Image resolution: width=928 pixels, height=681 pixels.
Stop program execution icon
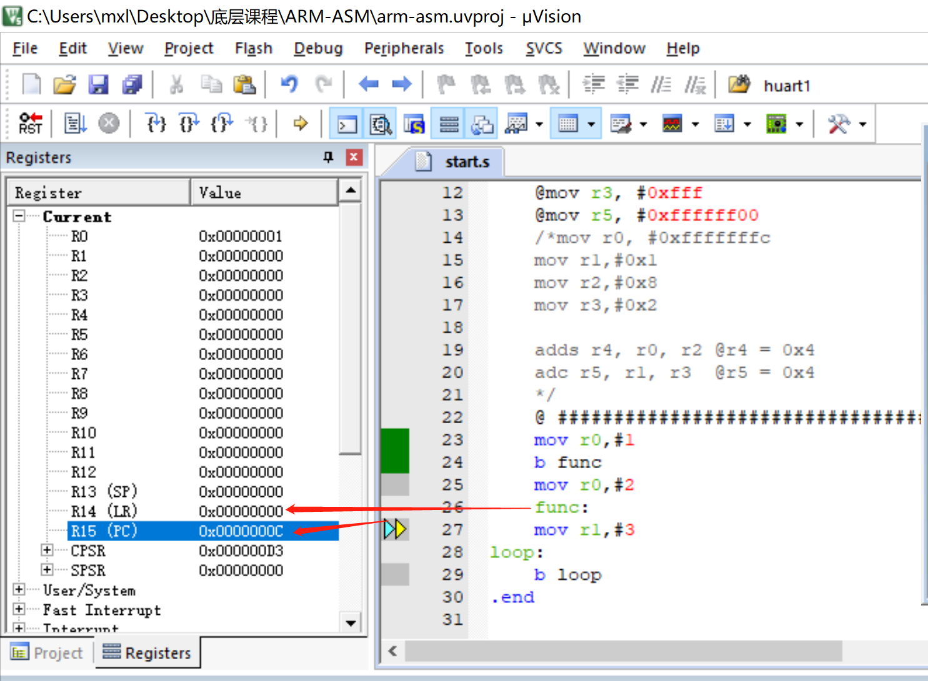point(109,124)
